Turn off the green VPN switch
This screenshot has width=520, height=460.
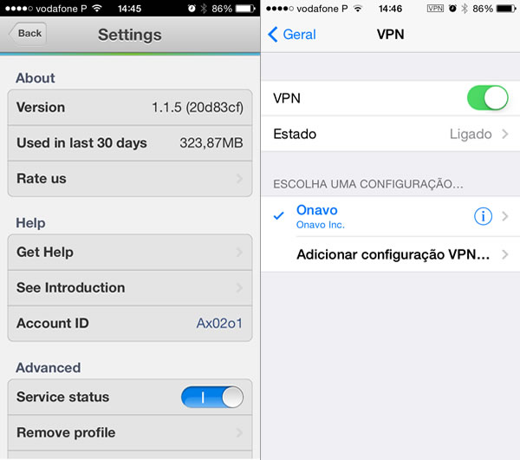point(487,98)
